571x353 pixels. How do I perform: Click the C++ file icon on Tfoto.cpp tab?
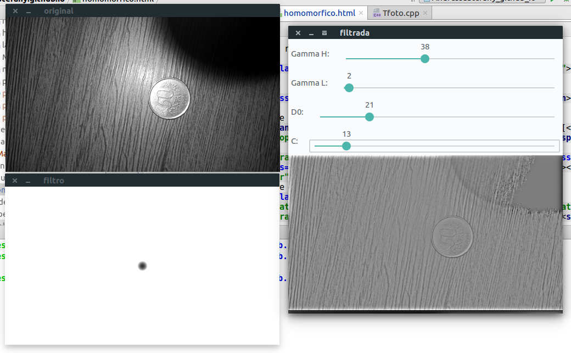click(x=377, y=13)
